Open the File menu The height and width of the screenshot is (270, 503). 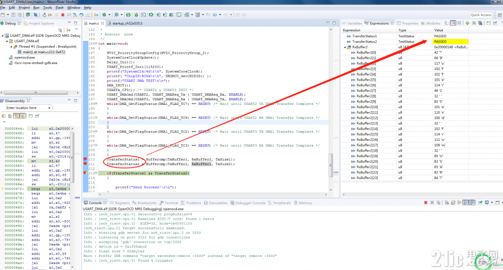click(3, 7)
